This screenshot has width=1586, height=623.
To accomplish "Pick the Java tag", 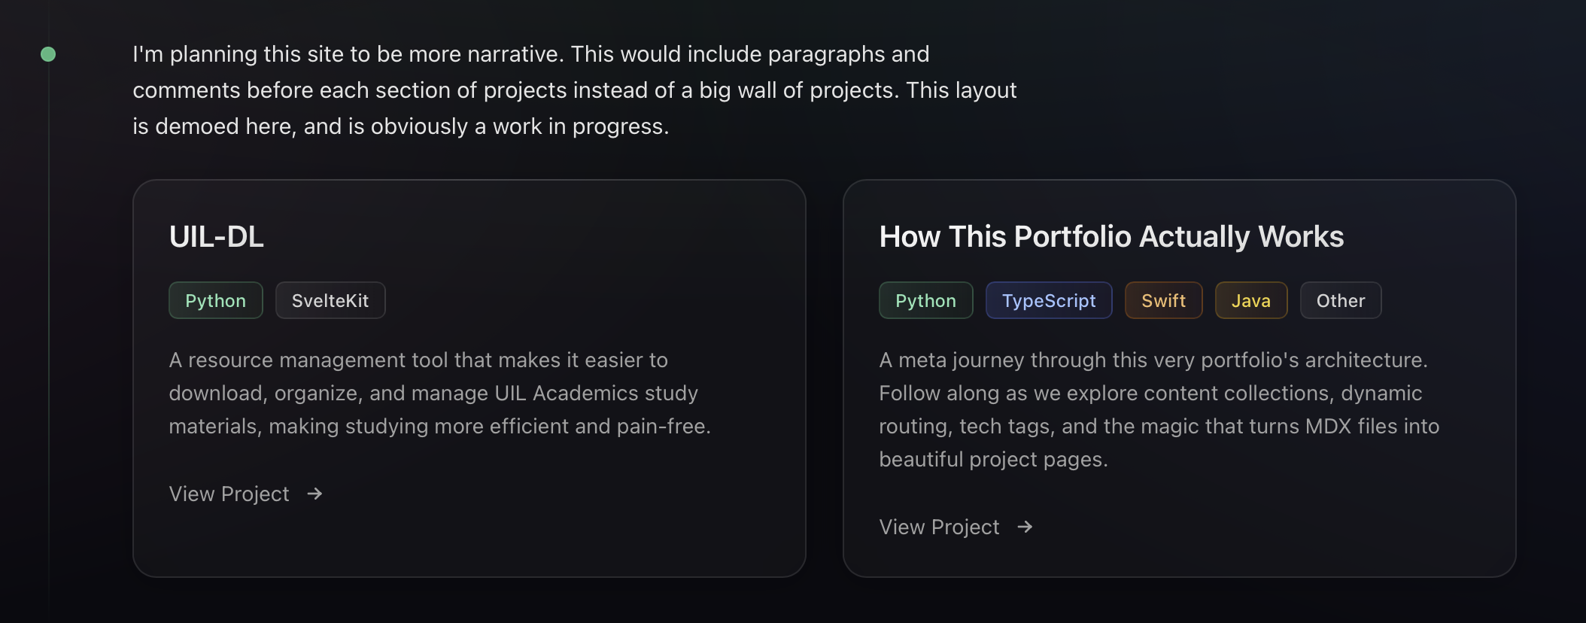I will (x=1250, y=300).
